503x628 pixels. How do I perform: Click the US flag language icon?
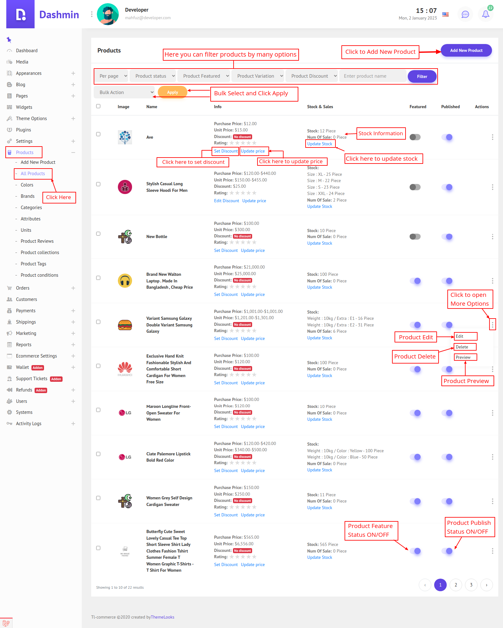[x=445, y=14]
